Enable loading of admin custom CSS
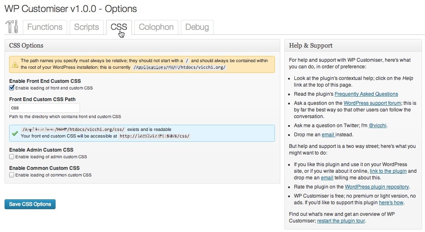425x232 pixels. click(x=12, y=157)
